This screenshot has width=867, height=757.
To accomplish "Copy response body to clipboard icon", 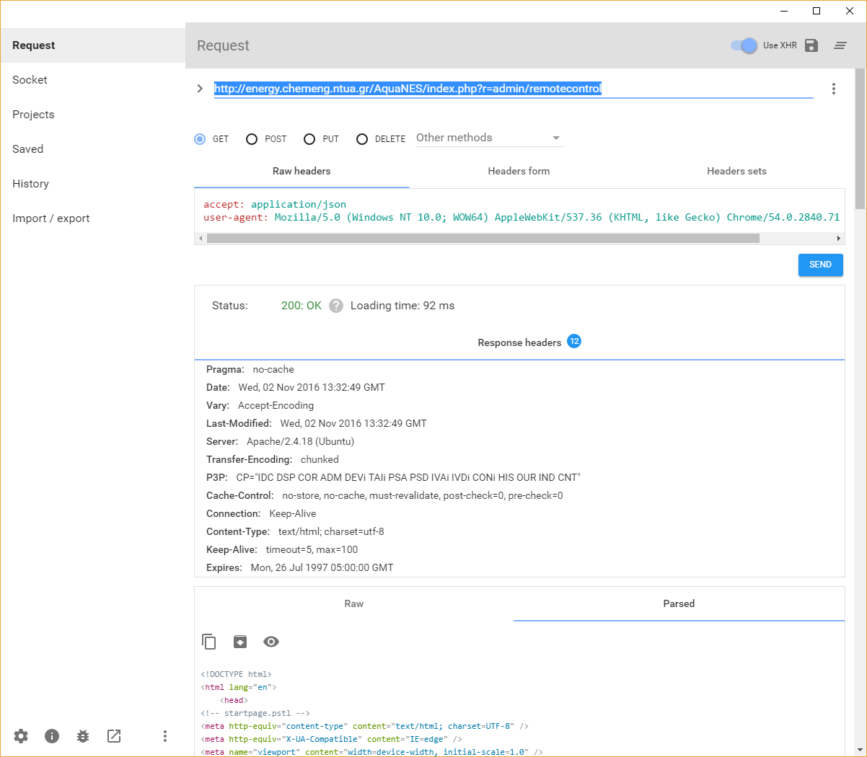I will [209, 642].
